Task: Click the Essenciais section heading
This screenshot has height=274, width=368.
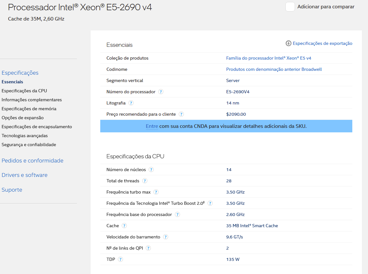Action: click(x=119, y=45)
